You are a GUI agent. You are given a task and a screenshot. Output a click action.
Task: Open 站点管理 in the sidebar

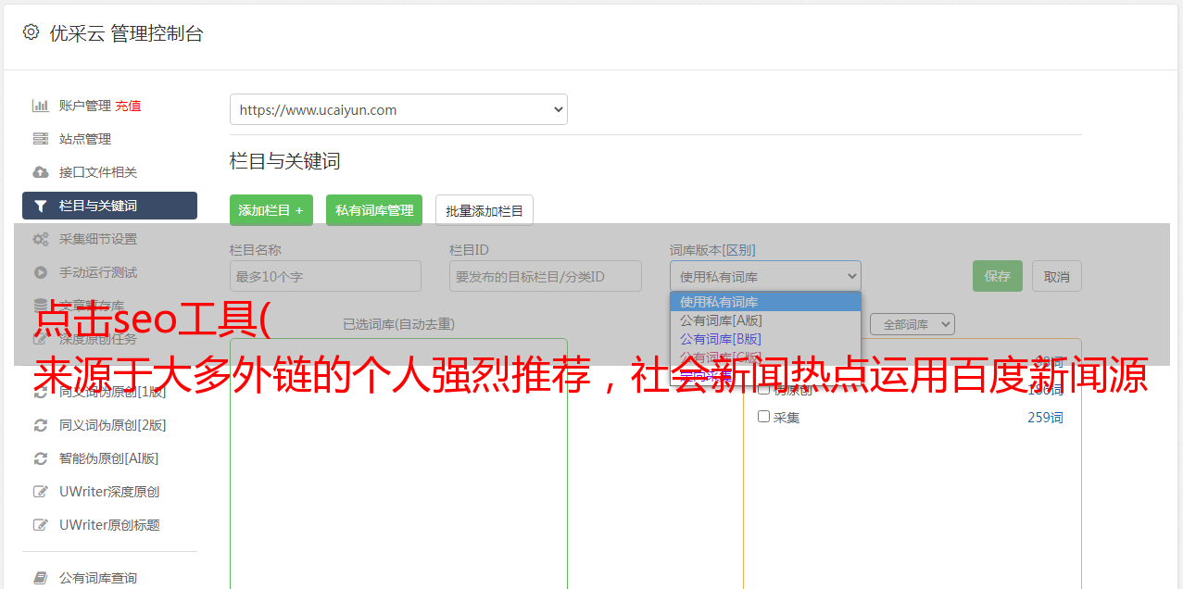pos(85,139)
